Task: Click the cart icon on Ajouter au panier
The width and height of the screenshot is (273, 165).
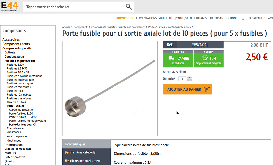Action: click(206, 89)
